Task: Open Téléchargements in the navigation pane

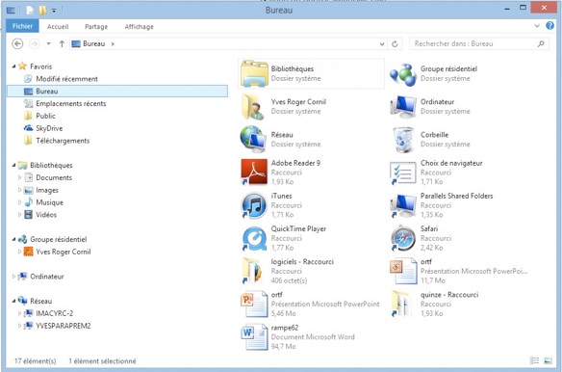Action: point(63,141)
